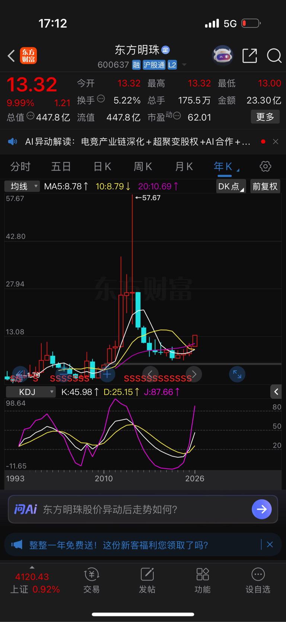Tap the 2026 time axis label

(195, 479)
